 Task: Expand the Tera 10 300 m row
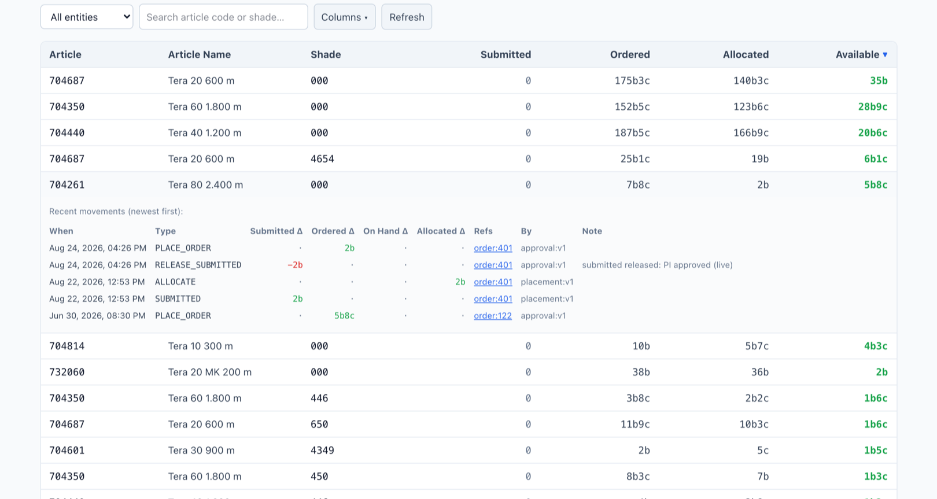click(468, 346)
